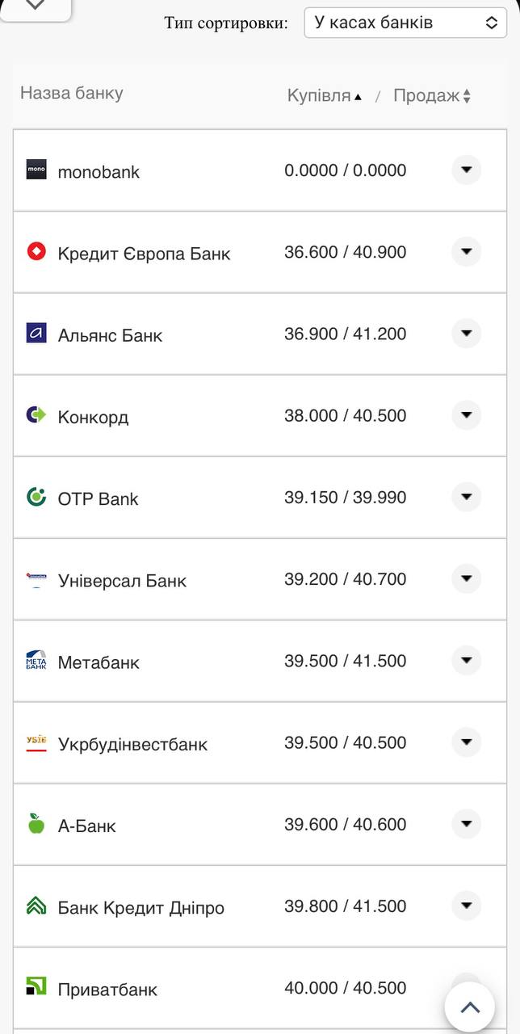520x1034 pixels.
Task: Click the Приватбанк logo icon
Action: pos(36,987)
